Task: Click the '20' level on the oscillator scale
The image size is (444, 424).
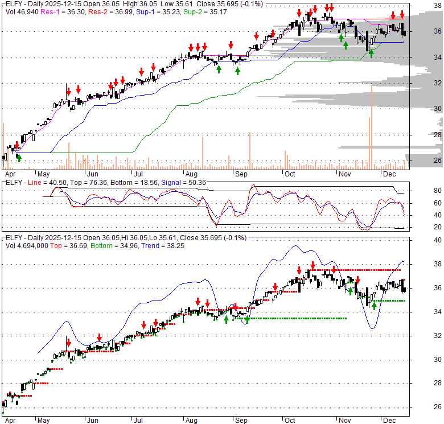Action: pyautogui.click(x=438, y=227)
